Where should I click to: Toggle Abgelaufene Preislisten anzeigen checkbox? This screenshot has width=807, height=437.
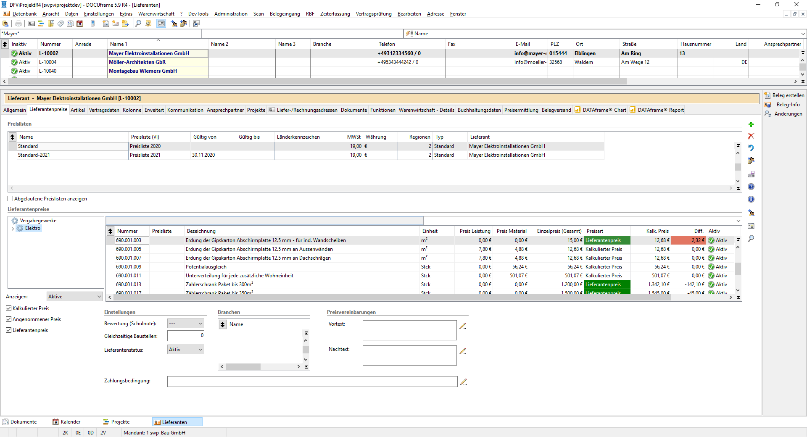[11, 199]
